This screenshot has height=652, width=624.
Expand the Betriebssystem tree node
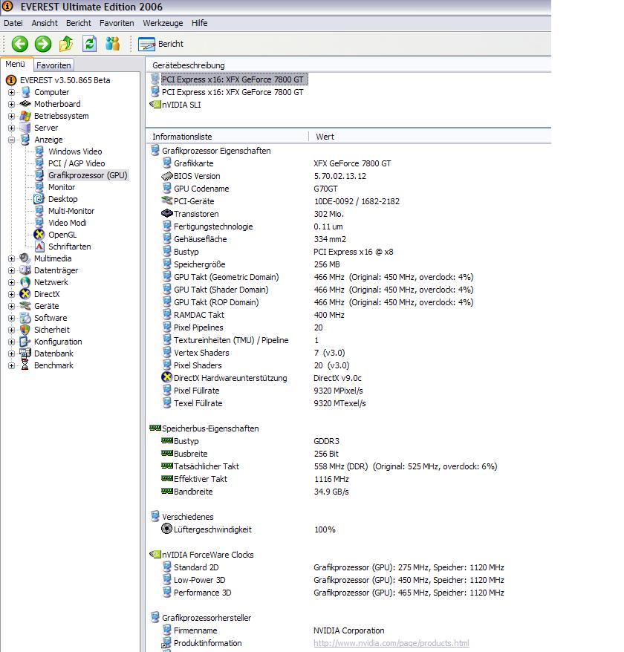point(12,116)
